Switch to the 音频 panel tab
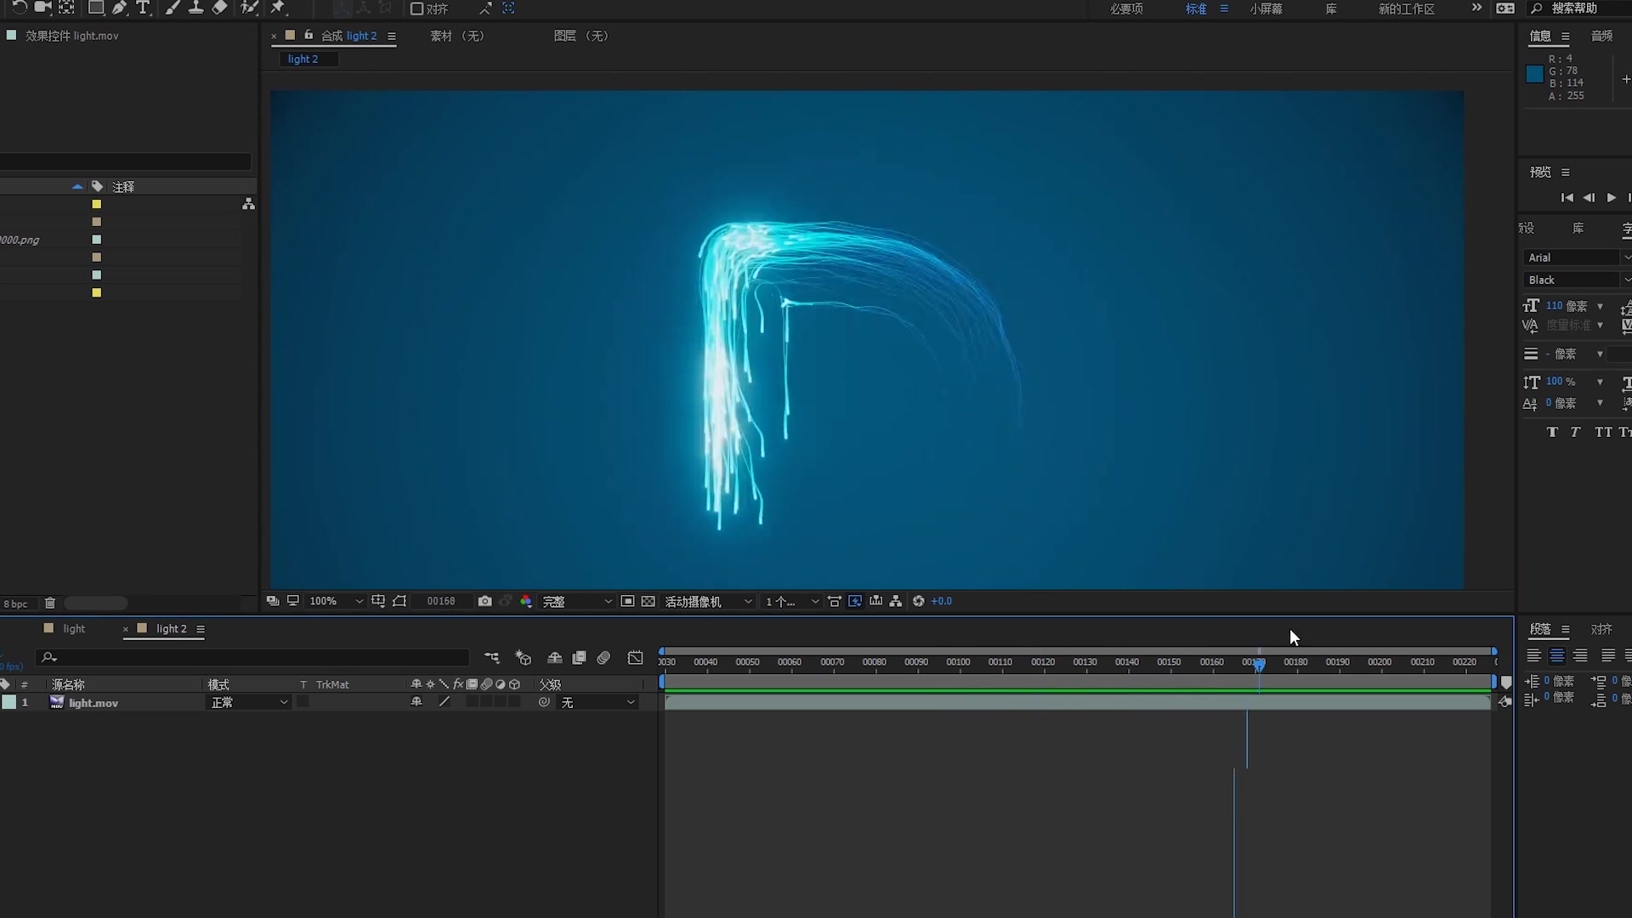The width and height of the screenshot is (1632, 918). [1601, 36]
